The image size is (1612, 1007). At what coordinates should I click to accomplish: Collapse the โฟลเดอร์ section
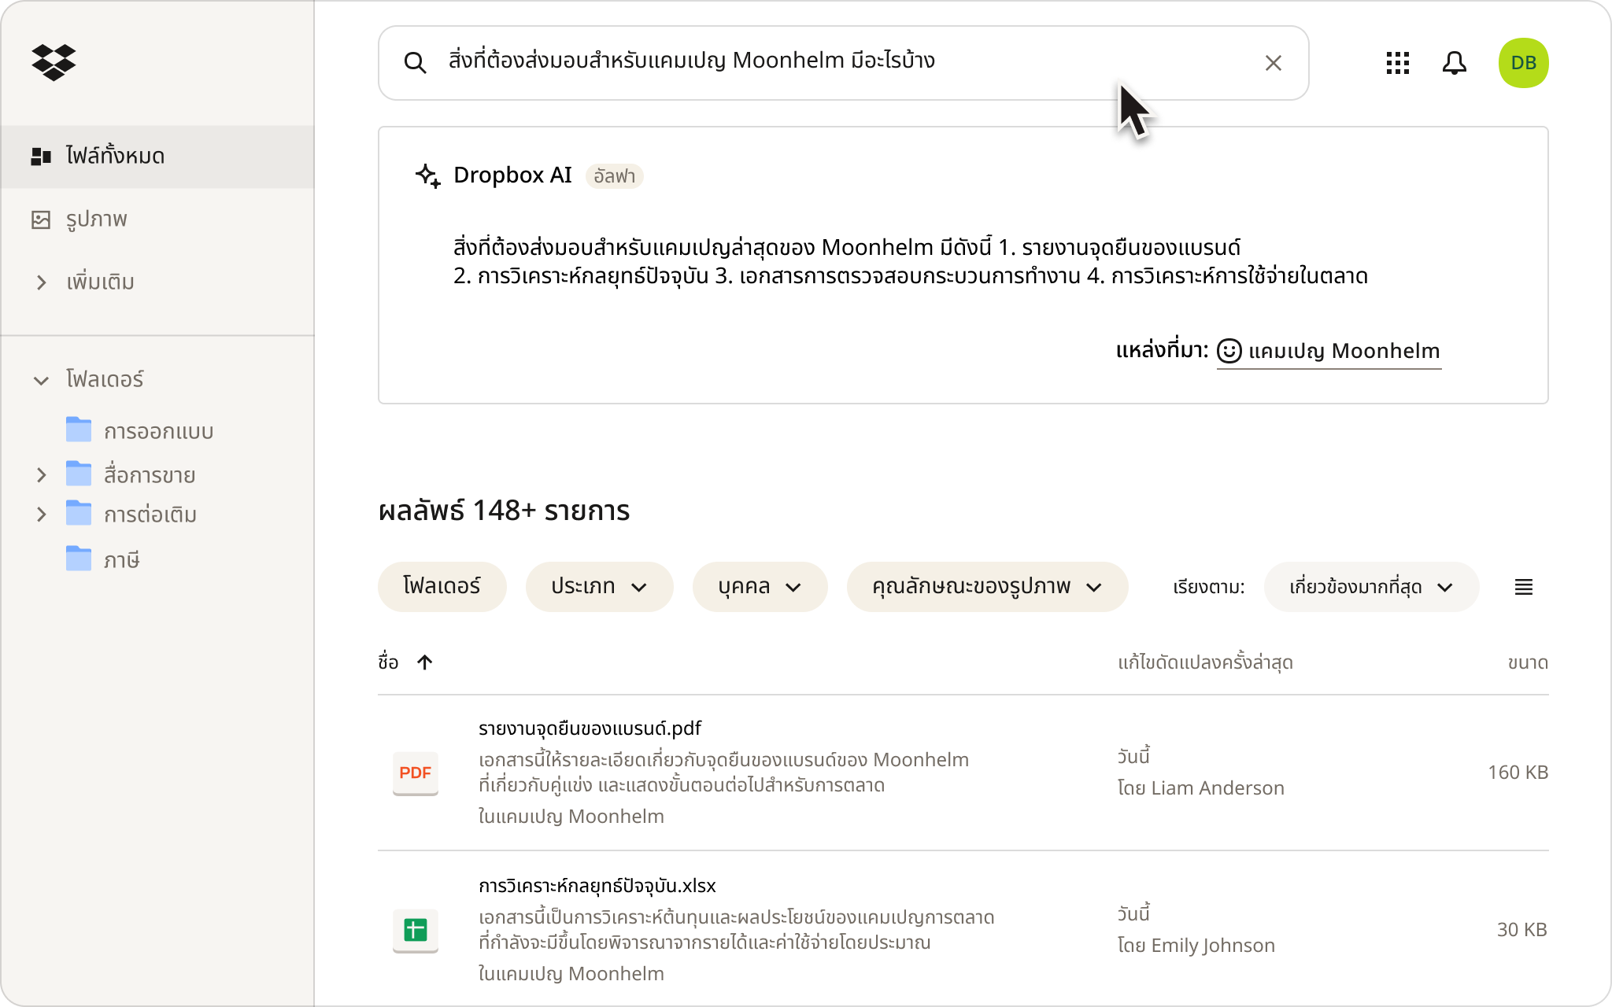[42, 380]
